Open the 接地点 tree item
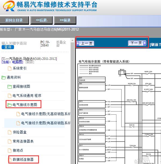The image size is (161, 164). point(18,150)
